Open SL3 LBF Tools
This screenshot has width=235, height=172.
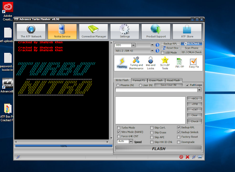pyautogui.click(x=165, y=63)
